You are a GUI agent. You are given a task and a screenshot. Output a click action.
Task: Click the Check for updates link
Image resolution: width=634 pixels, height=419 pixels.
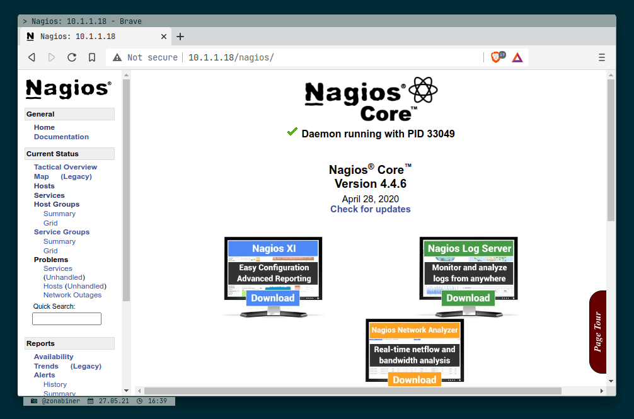[371, 209]
